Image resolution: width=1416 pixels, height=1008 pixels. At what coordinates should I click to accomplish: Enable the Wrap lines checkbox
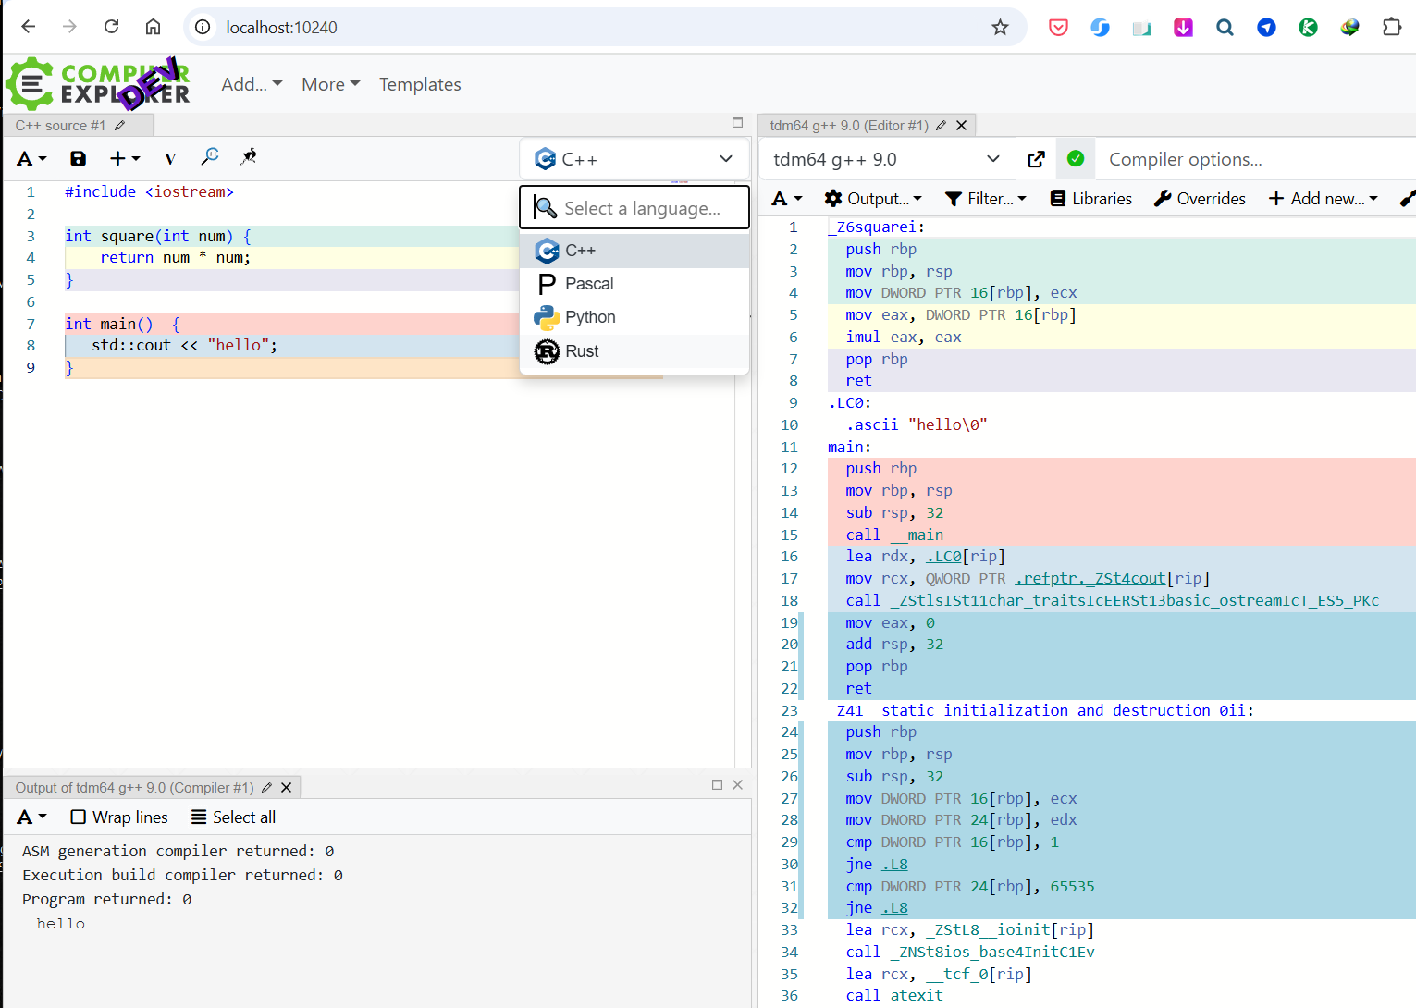(x=79, y=817)
